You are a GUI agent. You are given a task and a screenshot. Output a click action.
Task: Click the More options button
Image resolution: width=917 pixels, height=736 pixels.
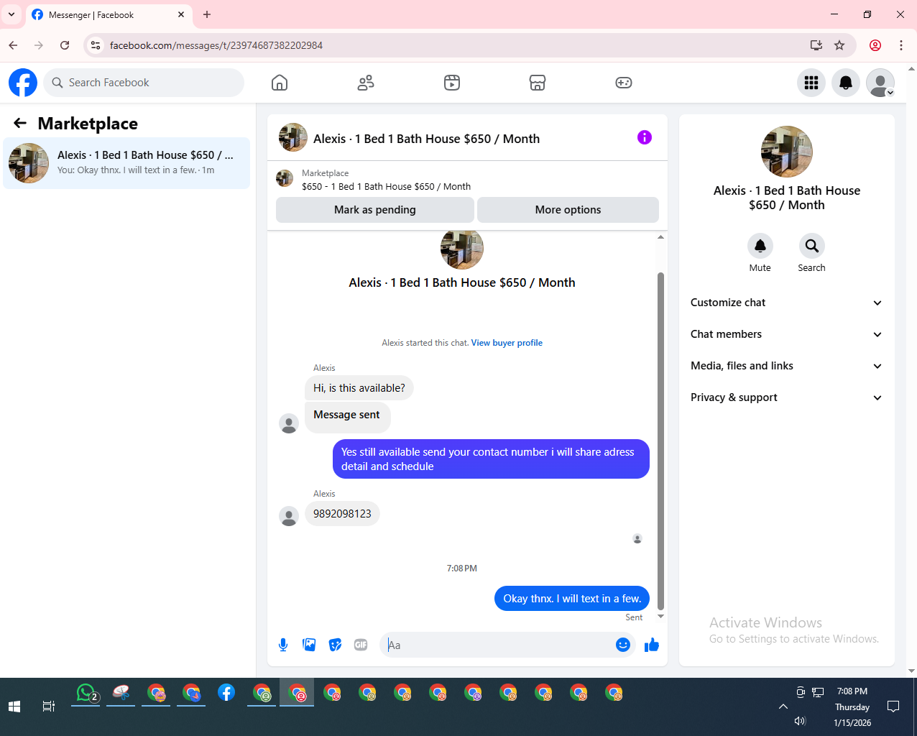[x=568, y=210]
